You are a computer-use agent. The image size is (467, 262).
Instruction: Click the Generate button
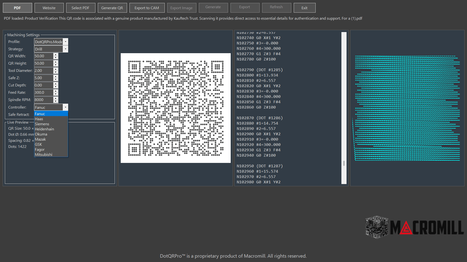pyautogui.click(x=213, y=7)
